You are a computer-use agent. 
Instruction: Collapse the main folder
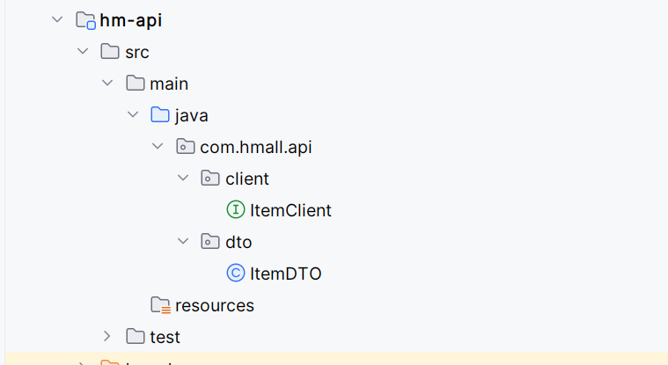tap(107, 84)
